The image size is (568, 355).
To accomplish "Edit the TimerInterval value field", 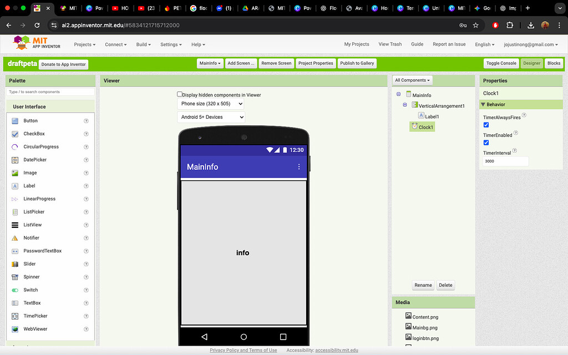I will click(x=504, y=161).
